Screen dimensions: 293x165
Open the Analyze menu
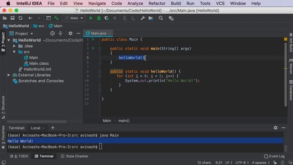point(135,3)
